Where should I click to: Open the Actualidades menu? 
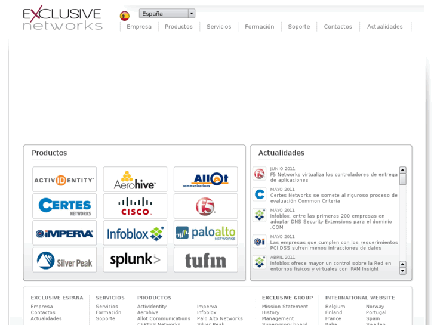click(x=384, y=27)
